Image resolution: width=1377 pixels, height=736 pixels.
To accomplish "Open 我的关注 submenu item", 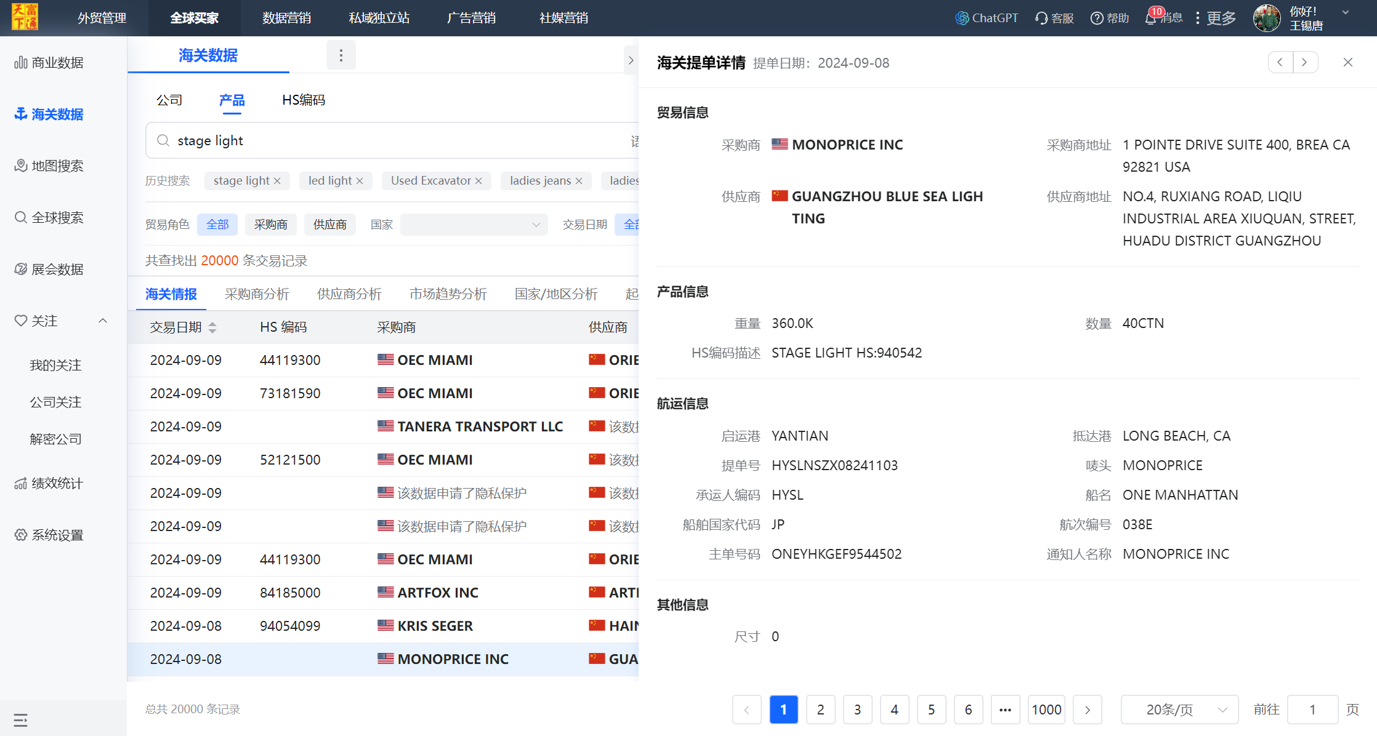I will click(55, 365).
